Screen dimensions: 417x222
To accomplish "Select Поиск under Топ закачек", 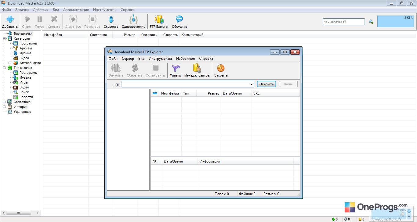I will [24, 92].
